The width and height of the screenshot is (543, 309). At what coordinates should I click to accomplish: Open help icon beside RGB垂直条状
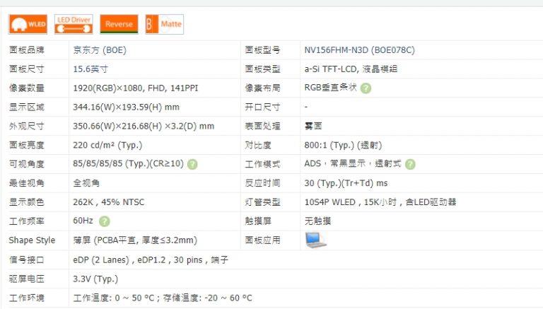click(x=366, y=88)
